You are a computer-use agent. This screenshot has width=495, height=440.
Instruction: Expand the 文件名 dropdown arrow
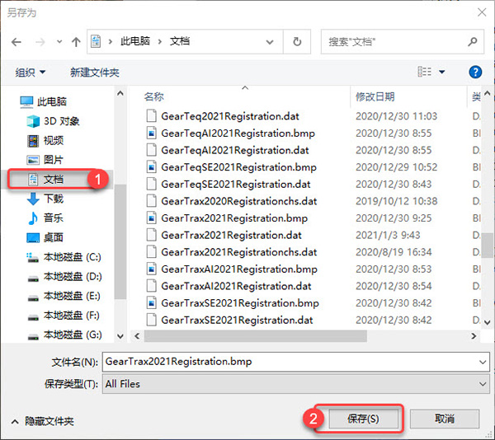[x=483, y=363]
